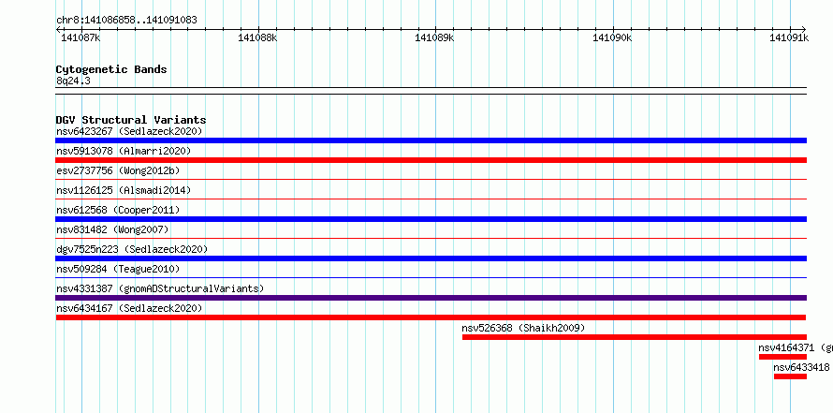Click the Cytogenetic Bands track title
This screenshot has width=833, height=413.
pyautogui.click(x=111, y=69)
